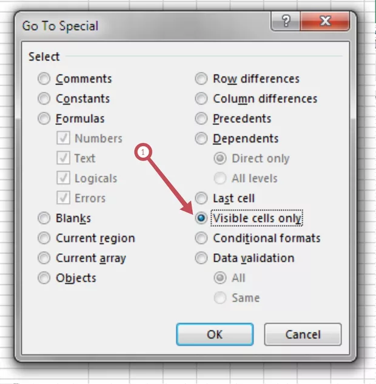This screenshot has height=384, width=376.
Task: Choose the Last cell option
Action: click(201, 198)
